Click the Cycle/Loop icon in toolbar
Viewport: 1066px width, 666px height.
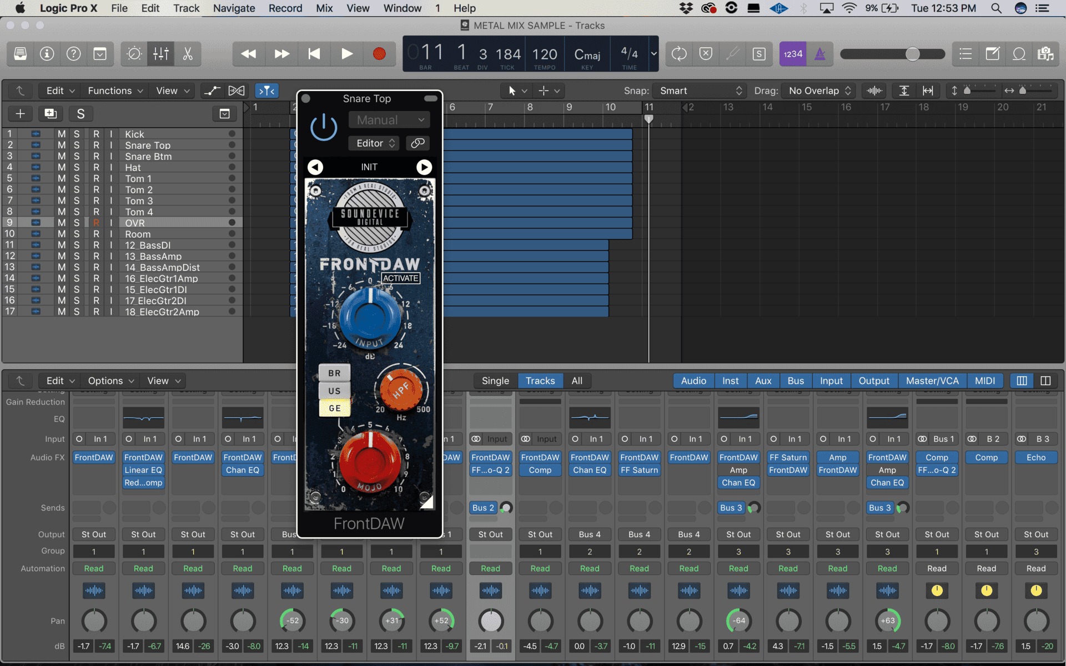point(678,53)
